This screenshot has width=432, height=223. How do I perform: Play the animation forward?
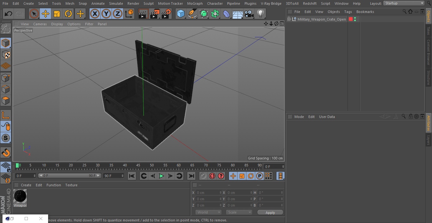coord(161,176)
